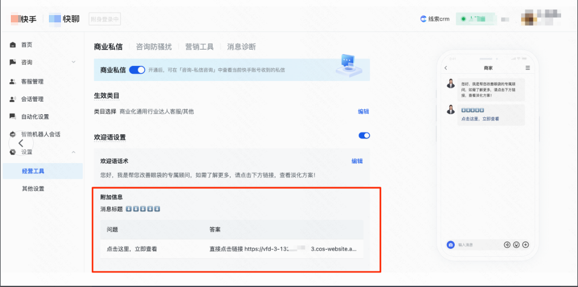
Task: Click the 欢迎语话术 welcome message text
Action: [x=208, y=175]
